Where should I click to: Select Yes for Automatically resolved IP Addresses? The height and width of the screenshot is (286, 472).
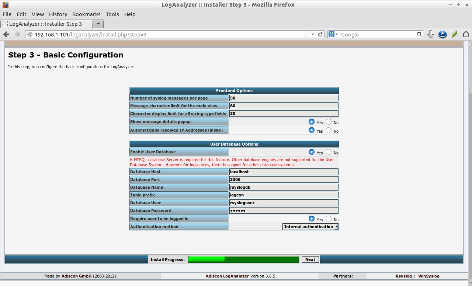(x=312, y=130)
